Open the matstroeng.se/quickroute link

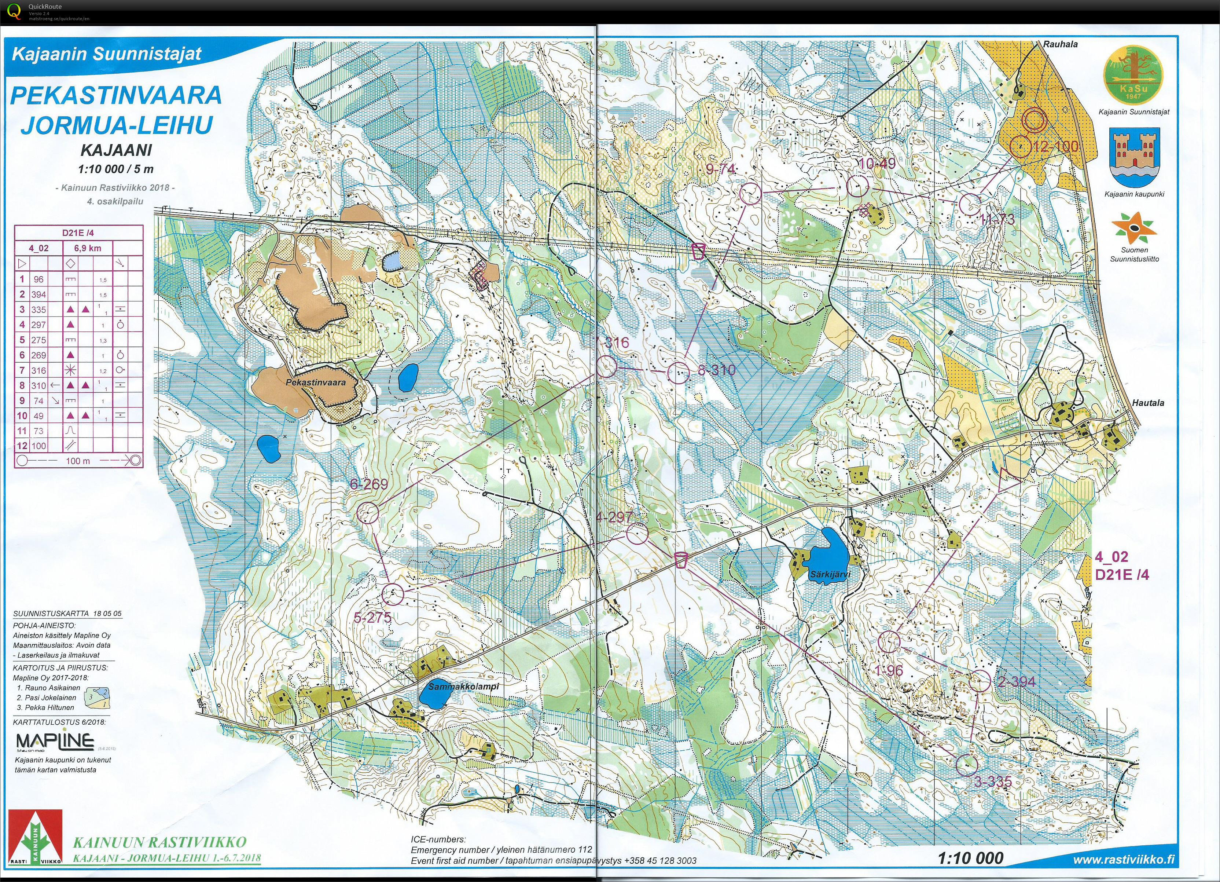pyautogui.click(x=59, y=18)
